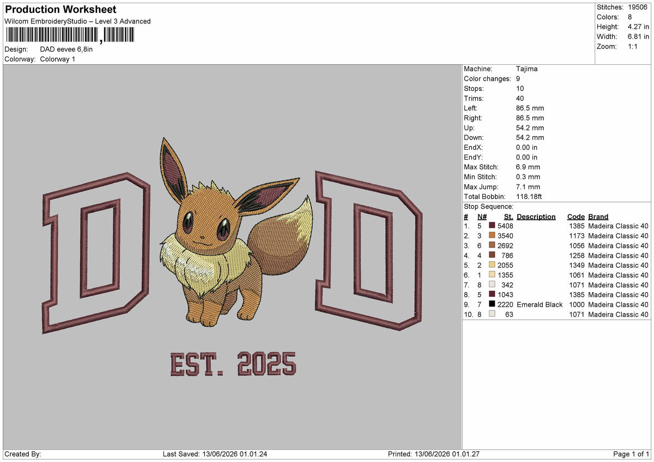Select the pale swatch in the 1355 stitches row
The image size is (654, 462).
(x=492, y=275)
